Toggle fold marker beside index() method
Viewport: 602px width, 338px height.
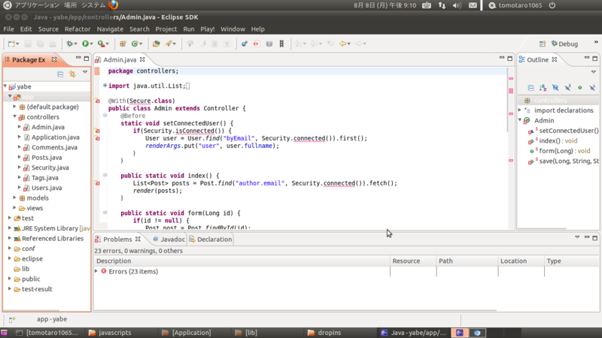[105, 175]
